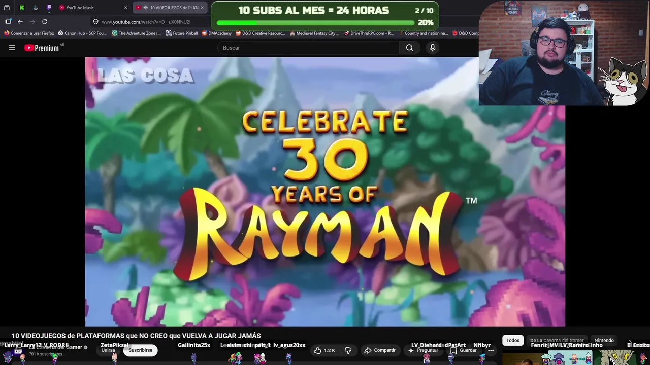650x365 pixels.
Task: Go to YouTube Premium home logo
Action: click(x=42, y=48)
